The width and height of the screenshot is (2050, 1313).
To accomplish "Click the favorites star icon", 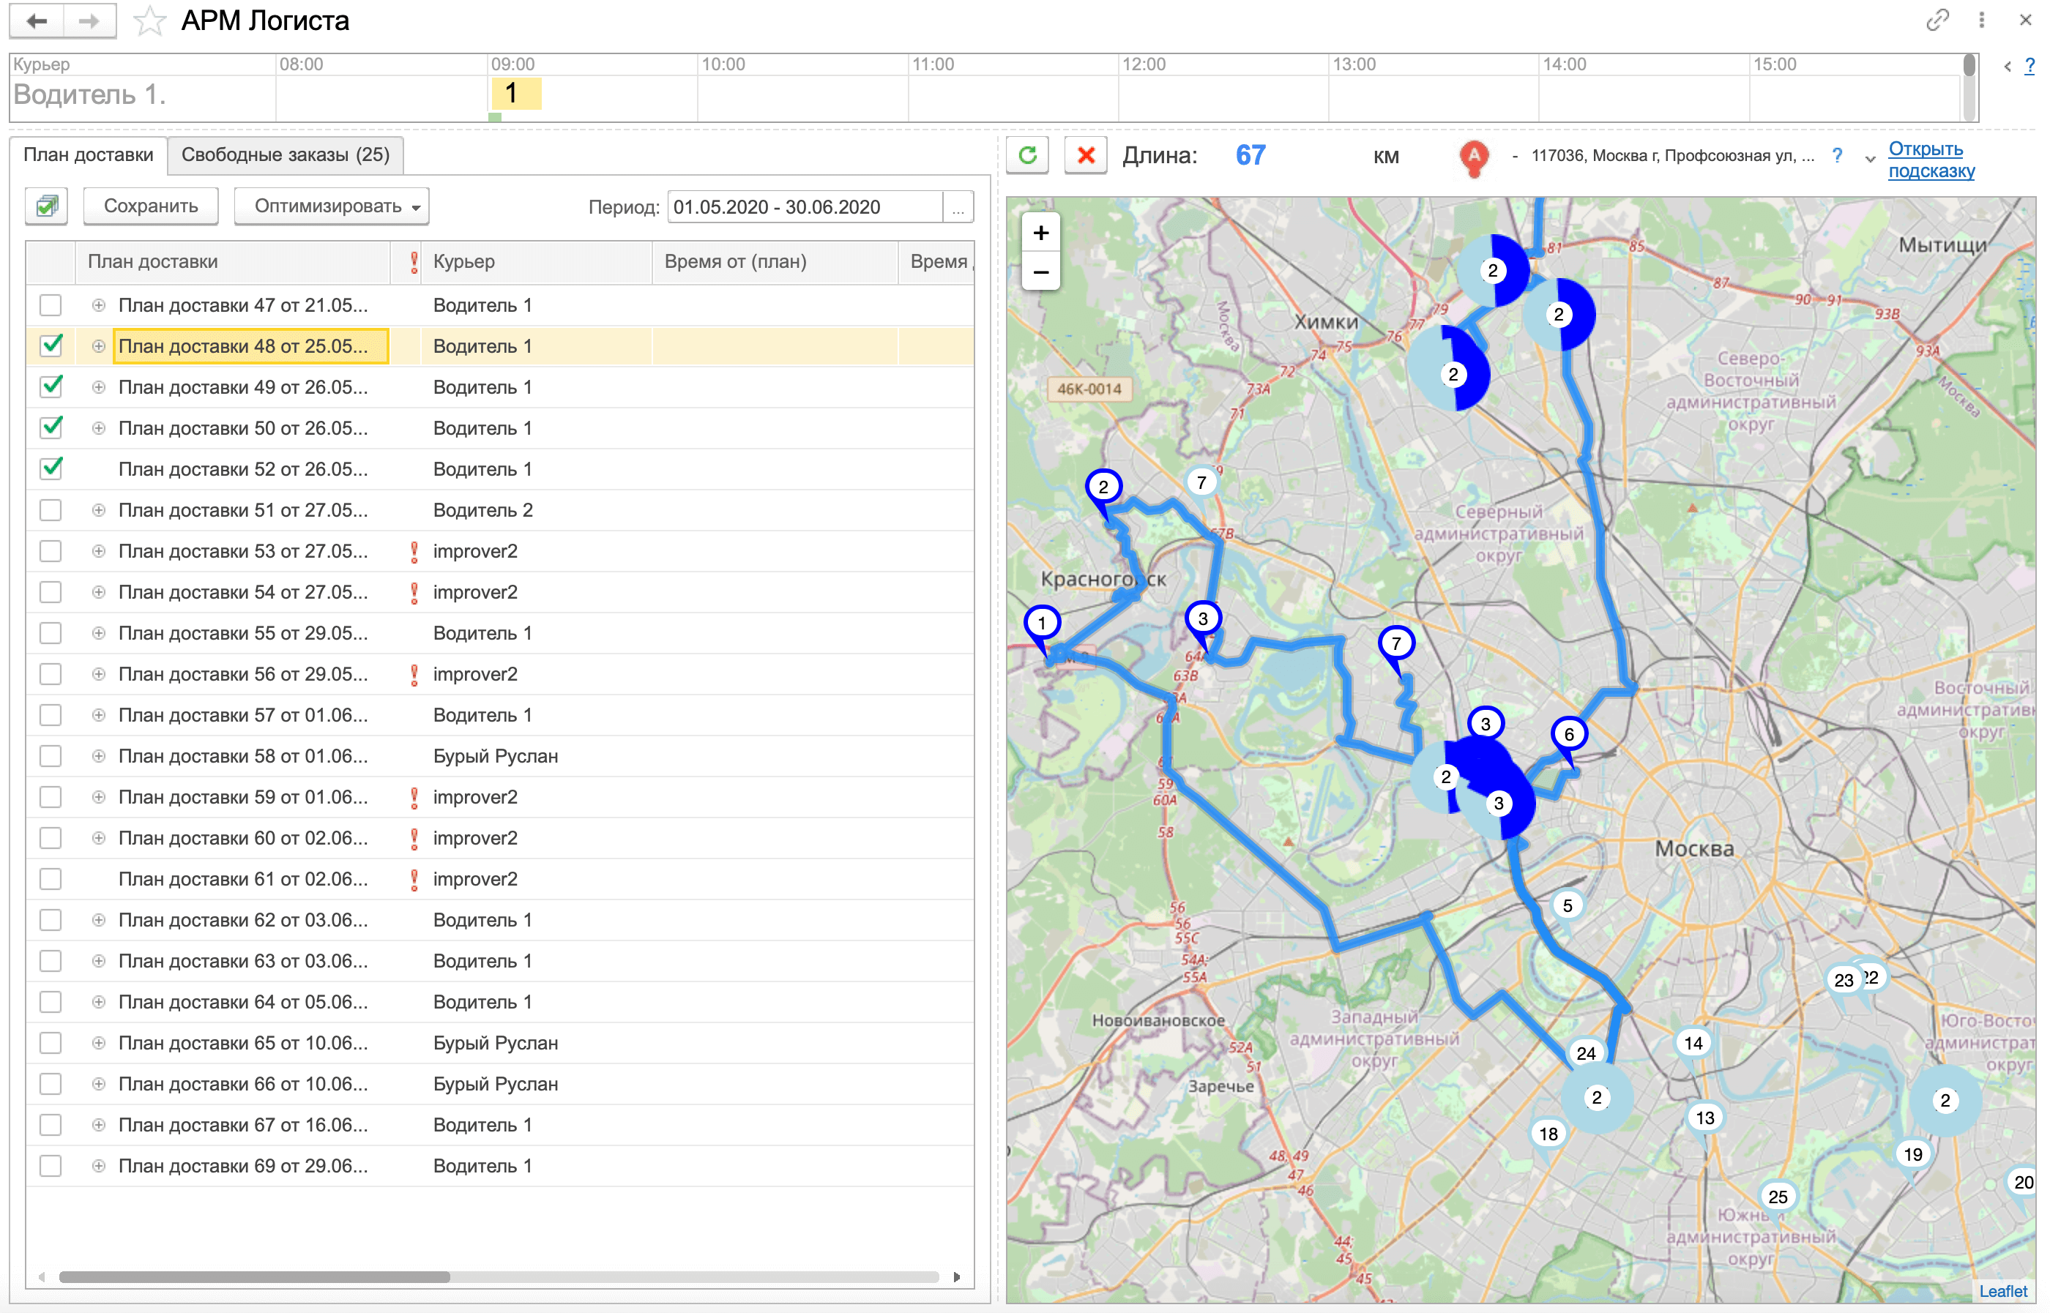I will click(x=149, y=21).
